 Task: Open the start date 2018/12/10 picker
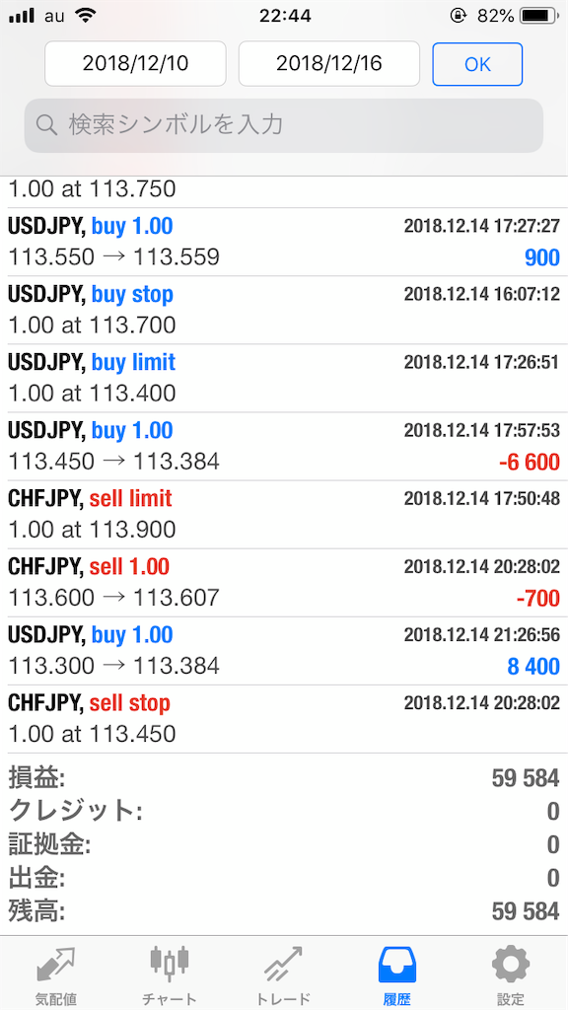click(x=135, y=63)
